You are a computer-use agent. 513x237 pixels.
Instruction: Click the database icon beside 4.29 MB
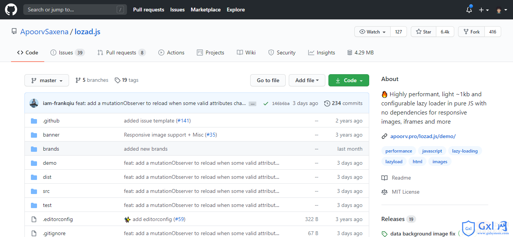349,52
